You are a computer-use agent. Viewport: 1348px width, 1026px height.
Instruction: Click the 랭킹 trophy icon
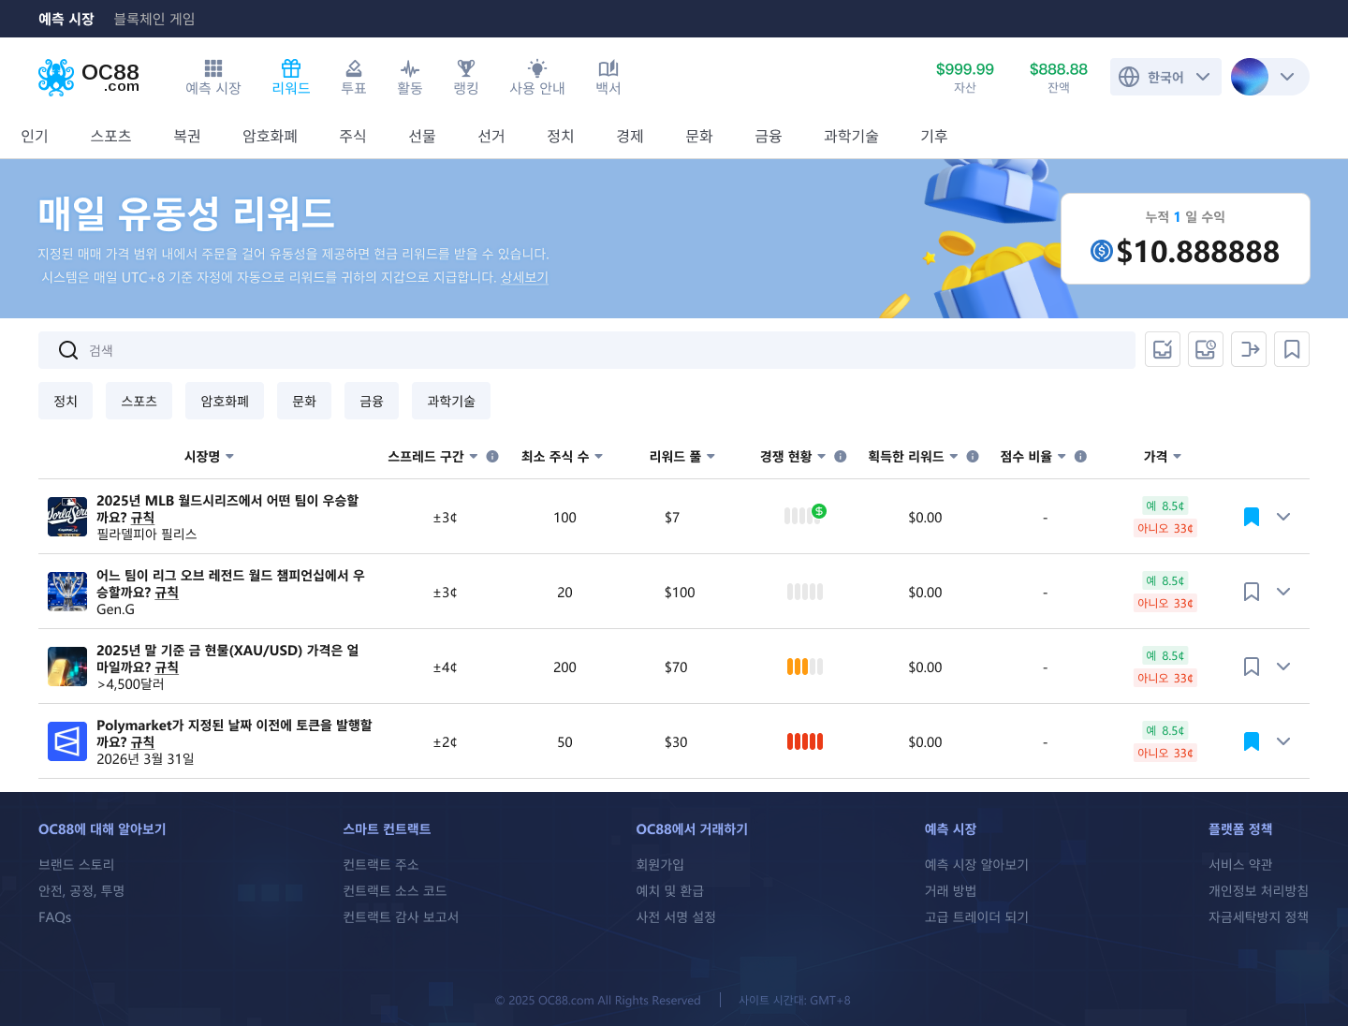[x=465, y=68]
